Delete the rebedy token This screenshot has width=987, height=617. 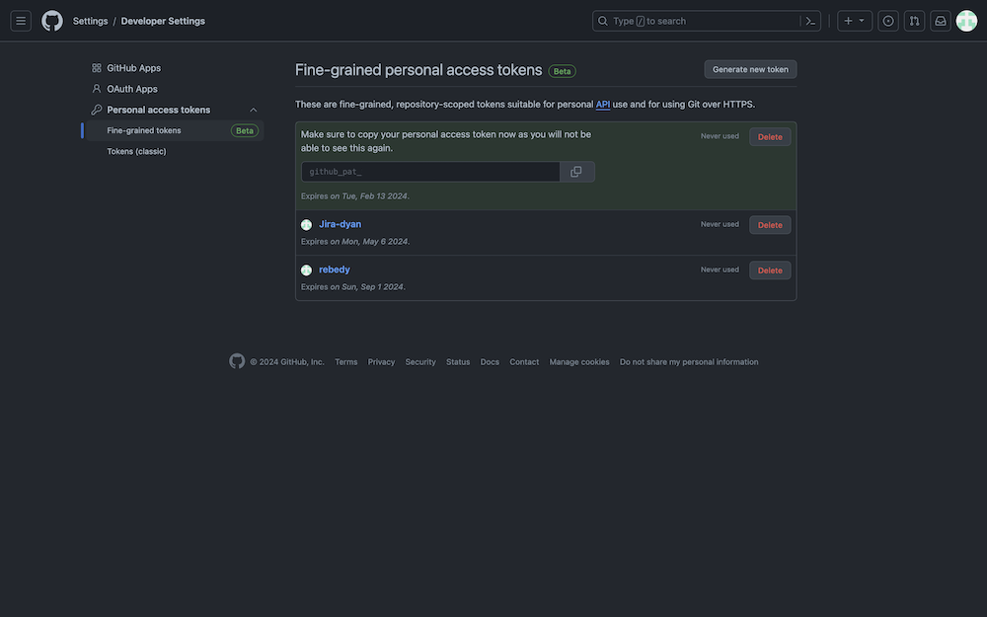(x=770, y=270)
